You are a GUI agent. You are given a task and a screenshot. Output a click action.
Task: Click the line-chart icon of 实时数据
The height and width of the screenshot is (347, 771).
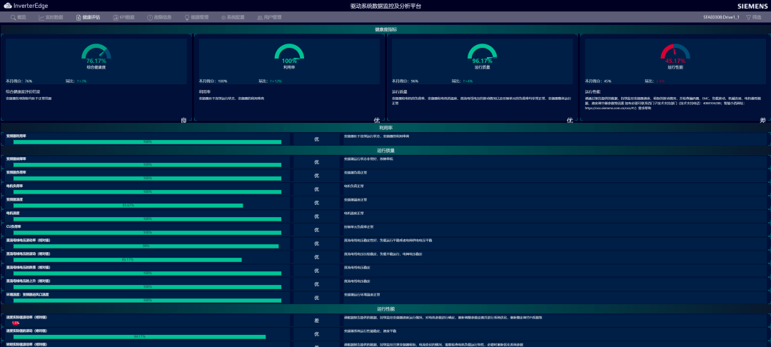[42, 17]
